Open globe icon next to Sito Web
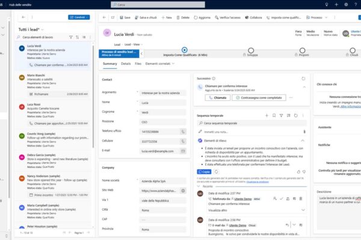This screenshot has width=361, height=240. [x=183, y=191]
